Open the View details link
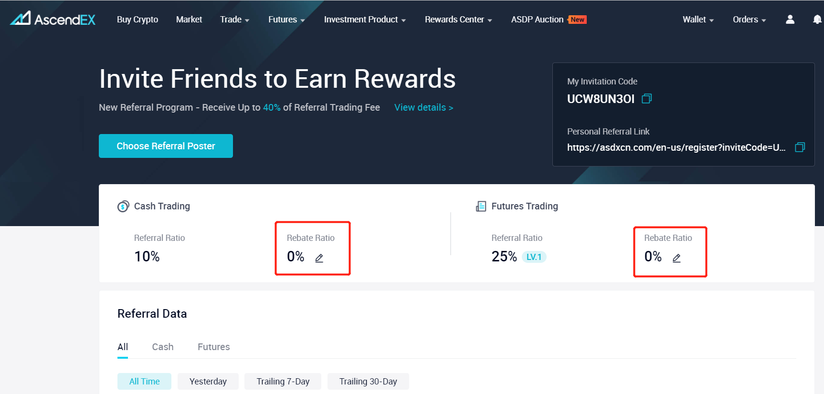The image size is (824, 394). (423, 108)
